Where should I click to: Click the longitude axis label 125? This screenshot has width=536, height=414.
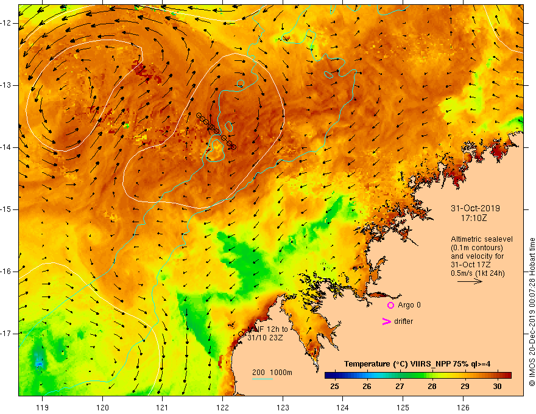pyautogui.click(x=403, y=407)
